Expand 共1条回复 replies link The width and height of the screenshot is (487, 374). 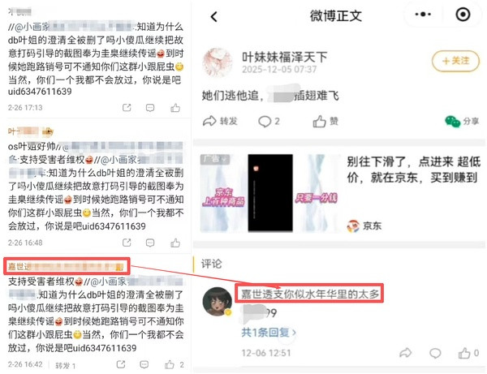(x=269, y=333)
